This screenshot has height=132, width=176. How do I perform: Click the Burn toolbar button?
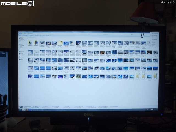[x=44, y=35]
